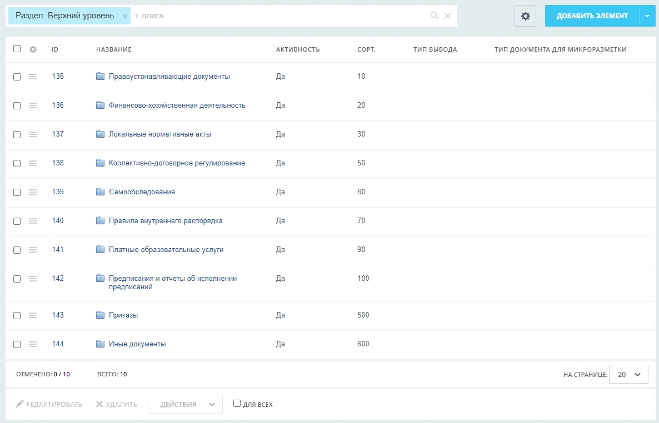
Task: Expand the 'Добавить элемент' dropdown arrow
Action: [647, 16]
